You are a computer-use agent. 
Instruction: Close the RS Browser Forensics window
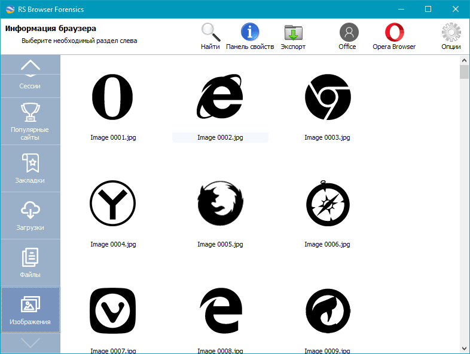coord(455,10)
